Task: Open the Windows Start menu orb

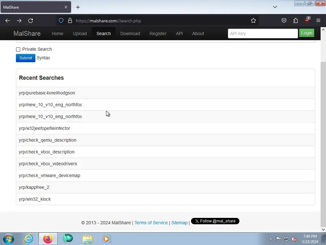Action: (9, 239)
